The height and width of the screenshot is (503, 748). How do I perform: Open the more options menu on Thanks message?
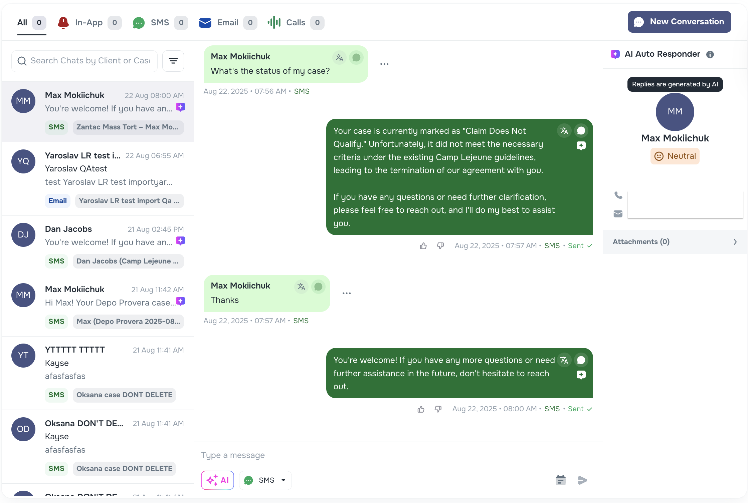346,293
